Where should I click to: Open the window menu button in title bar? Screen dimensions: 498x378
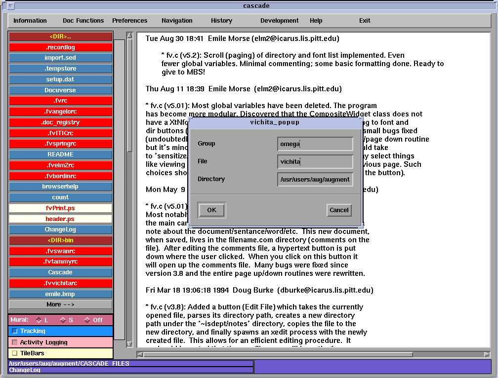[x=11, y=6]
